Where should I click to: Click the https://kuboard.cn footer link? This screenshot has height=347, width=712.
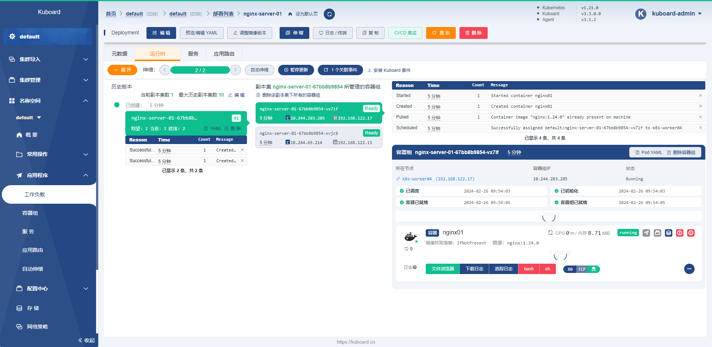click(356, 342)
